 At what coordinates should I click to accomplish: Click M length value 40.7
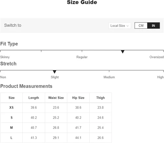(x=34, y=128)
